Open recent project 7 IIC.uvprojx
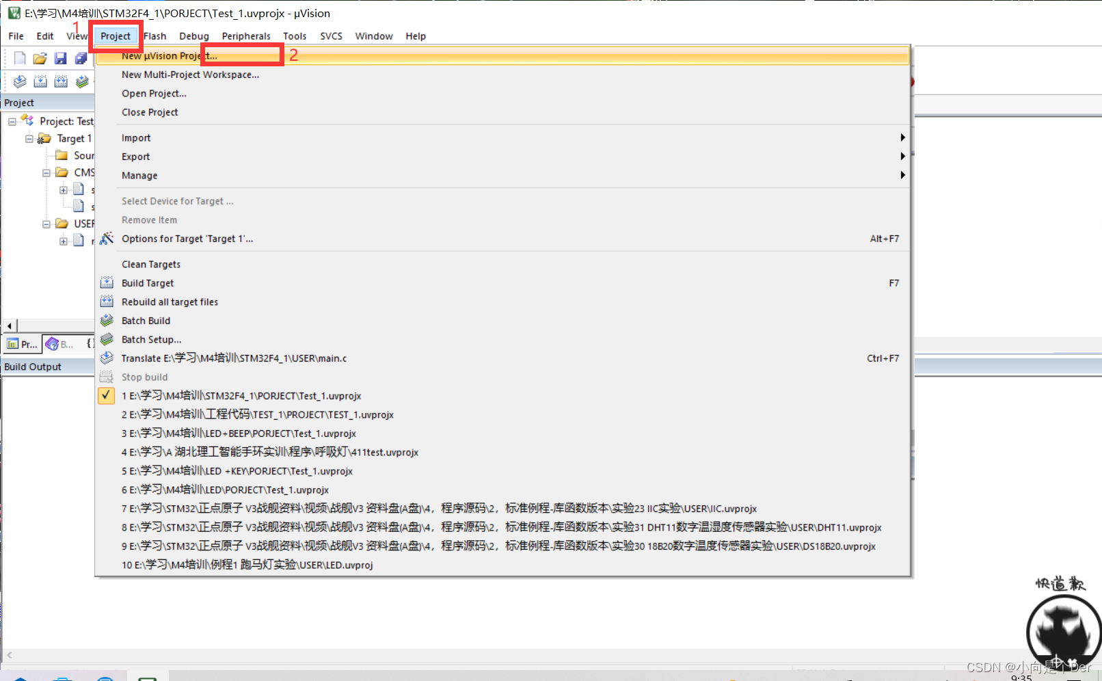Viewport: 1102px width, 681px height. pyautogui.click(x=503, y=509)
